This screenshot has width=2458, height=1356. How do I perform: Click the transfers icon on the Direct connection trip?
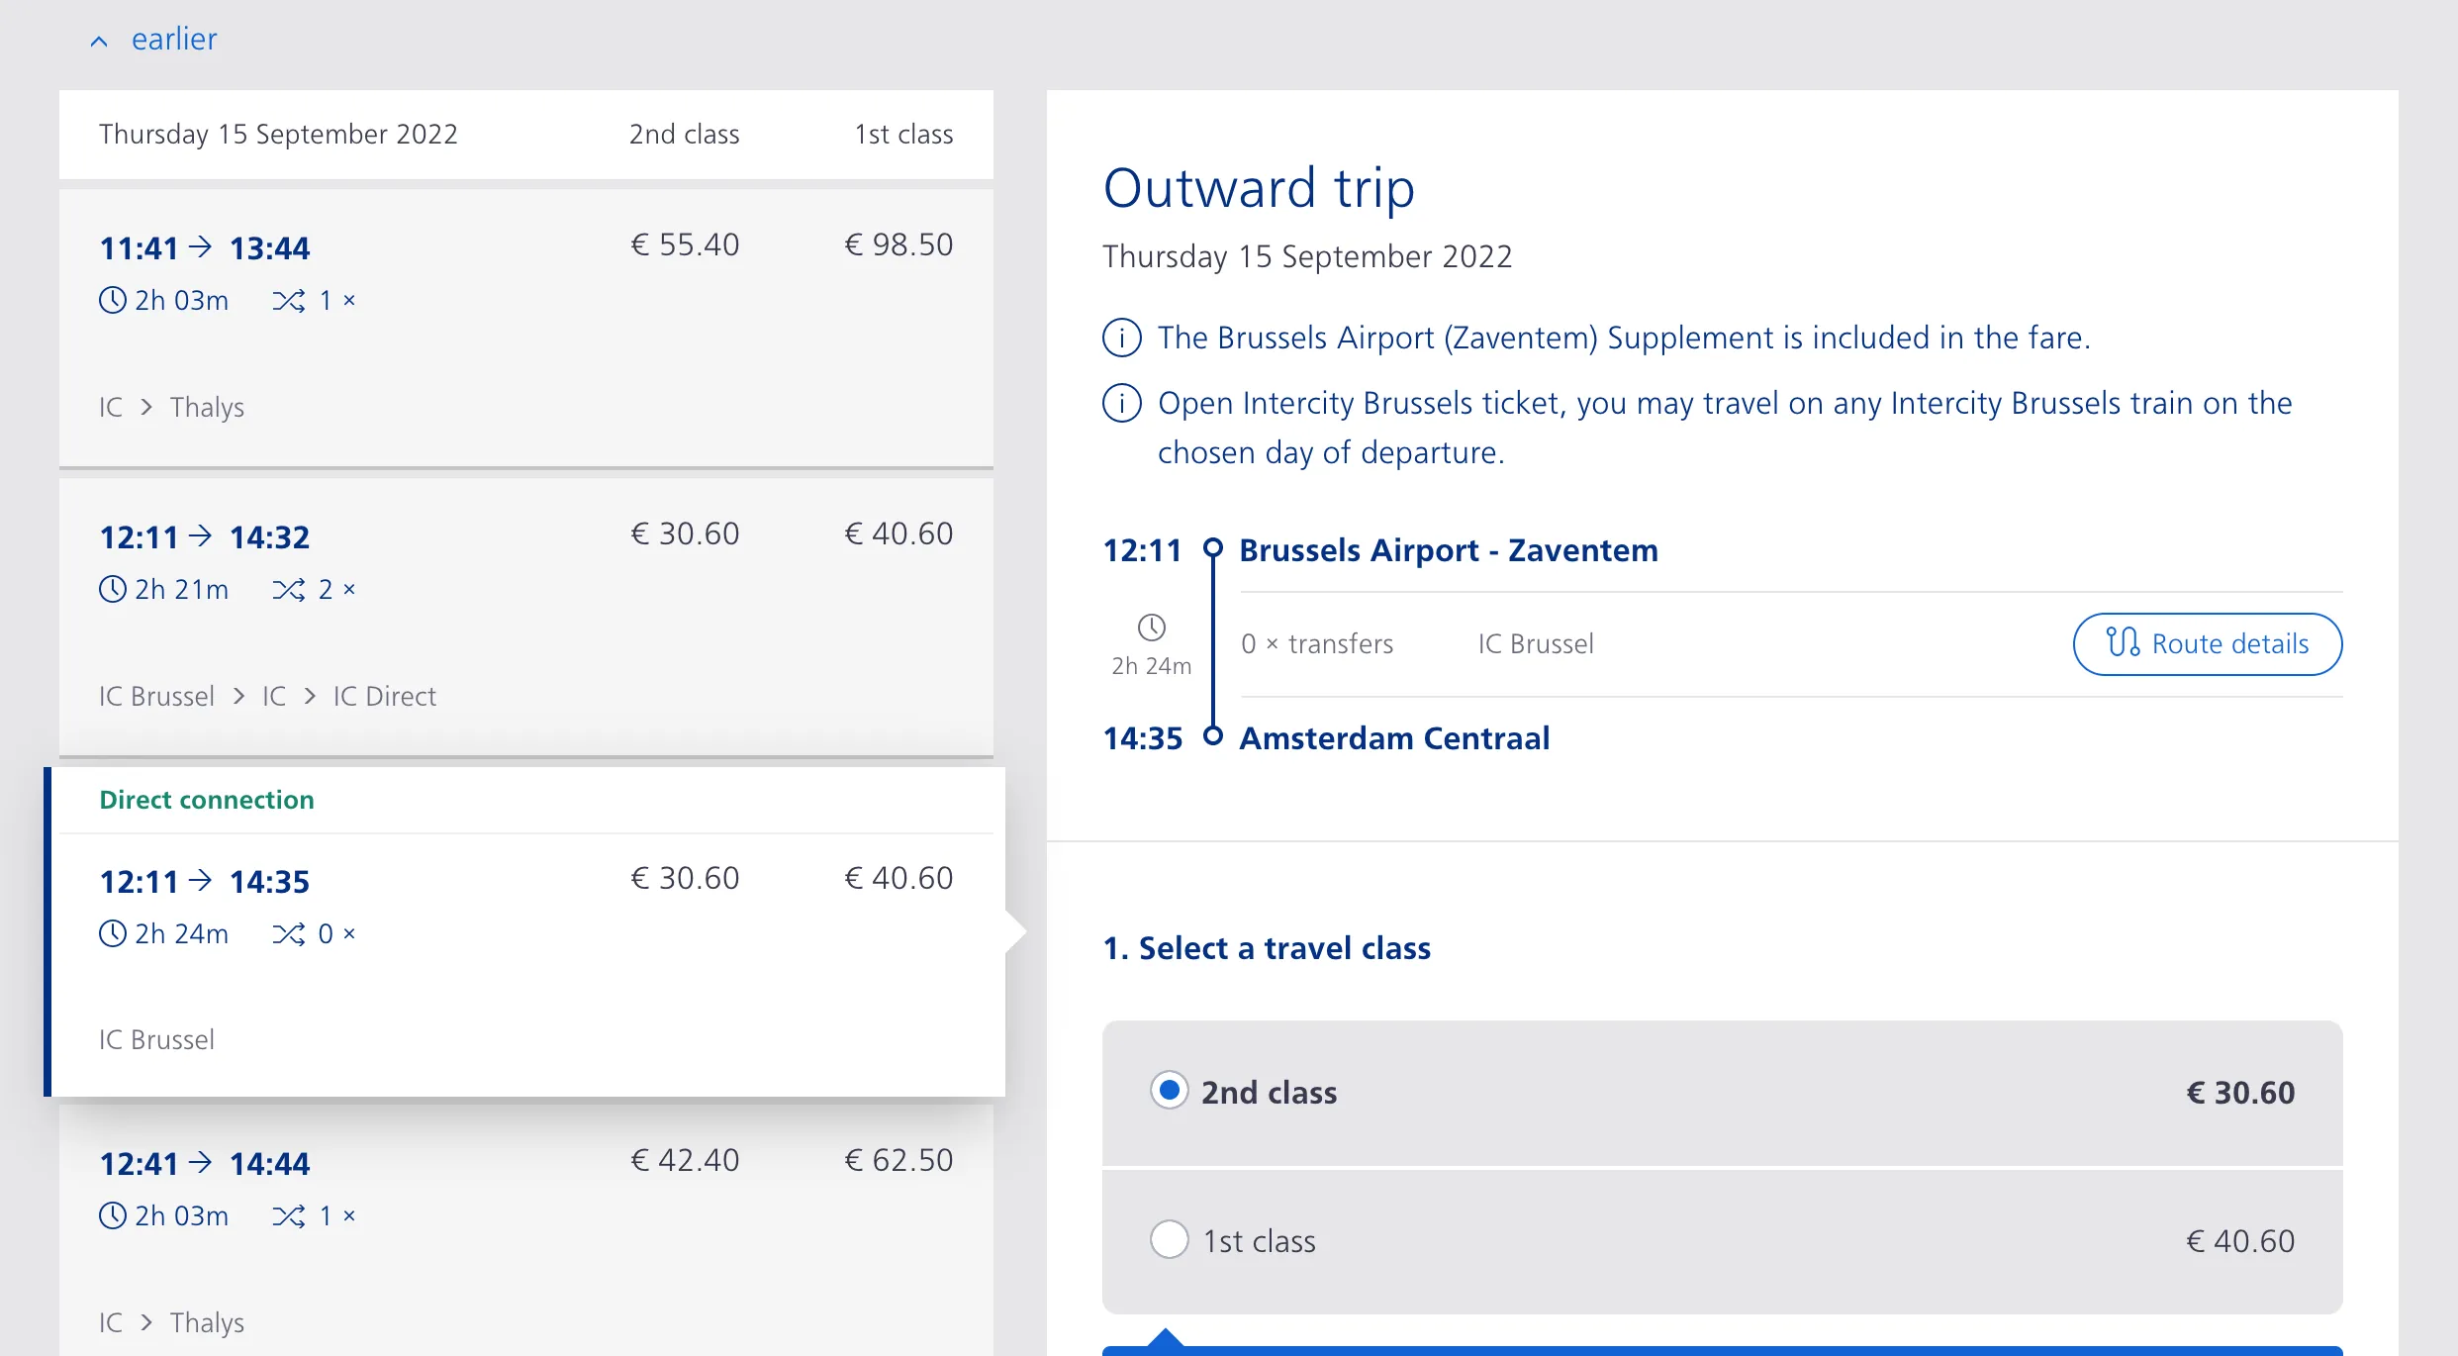point(289,933)
